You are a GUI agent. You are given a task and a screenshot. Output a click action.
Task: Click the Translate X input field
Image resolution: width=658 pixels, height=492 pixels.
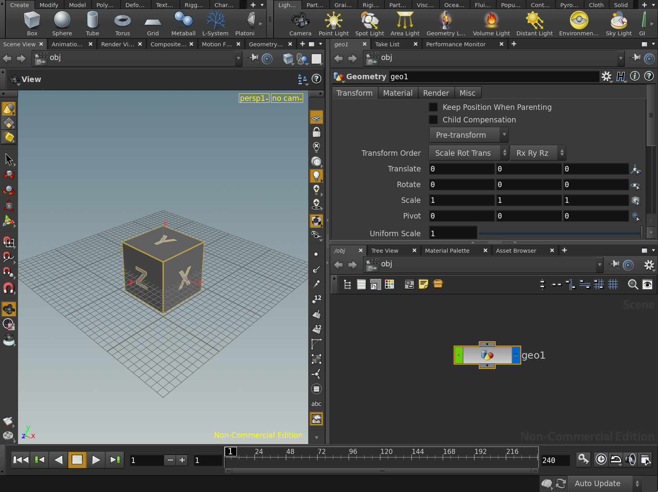461,169
